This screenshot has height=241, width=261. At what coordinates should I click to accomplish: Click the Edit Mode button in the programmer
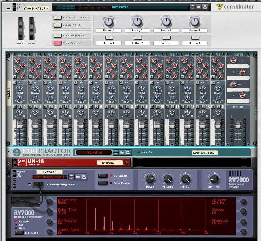coord(19,233)
